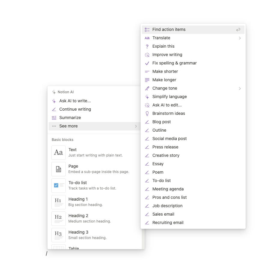Image resolution: width=261 pixels, height=263 pixels.
Task: Click the Change tone pen icon
Action: tap(147, 88)
